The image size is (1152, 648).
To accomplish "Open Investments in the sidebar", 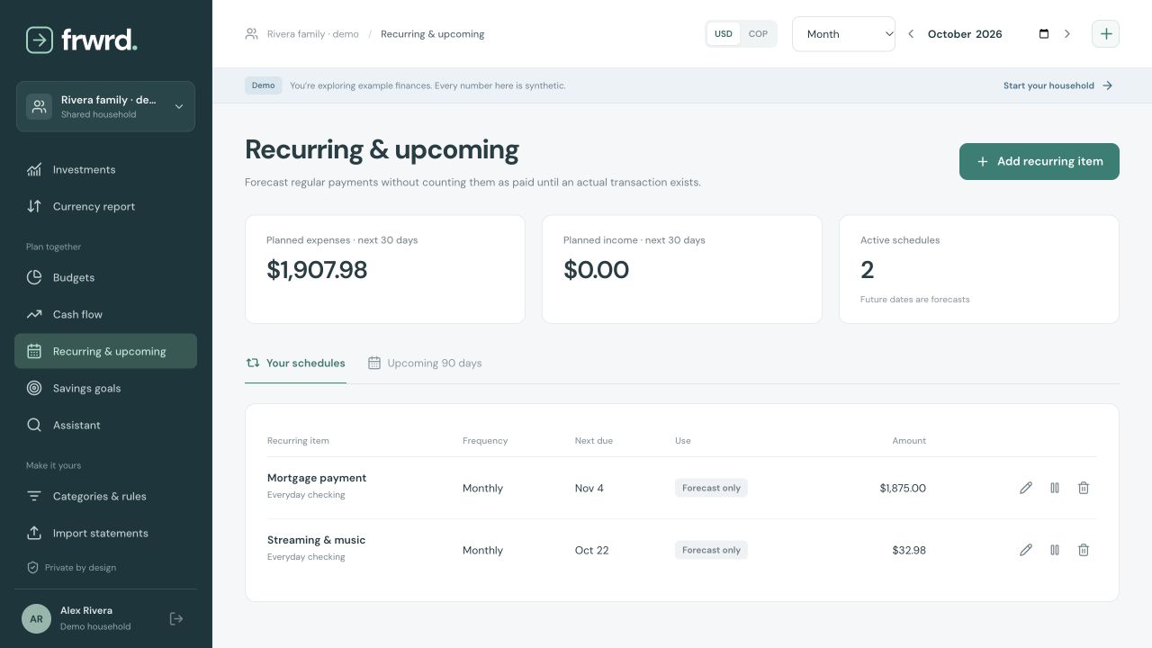I will point(105,169).
